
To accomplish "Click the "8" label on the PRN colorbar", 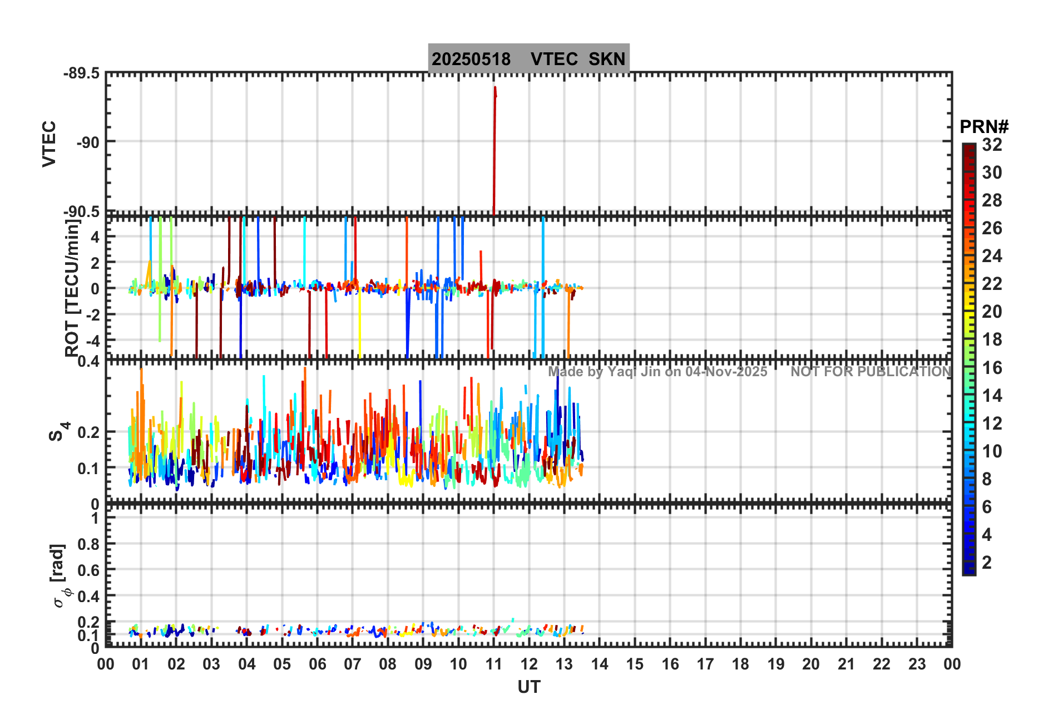I will pos(987,479).
